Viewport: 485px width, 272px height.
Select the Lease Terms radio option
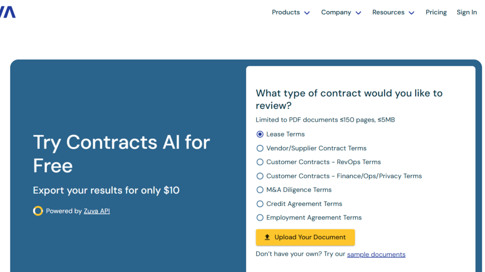point(260,134)
